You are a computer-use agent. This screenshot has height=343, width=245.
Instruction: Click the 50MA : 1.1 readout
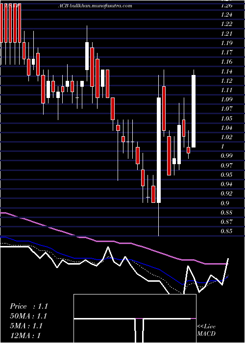pos(28,316)
